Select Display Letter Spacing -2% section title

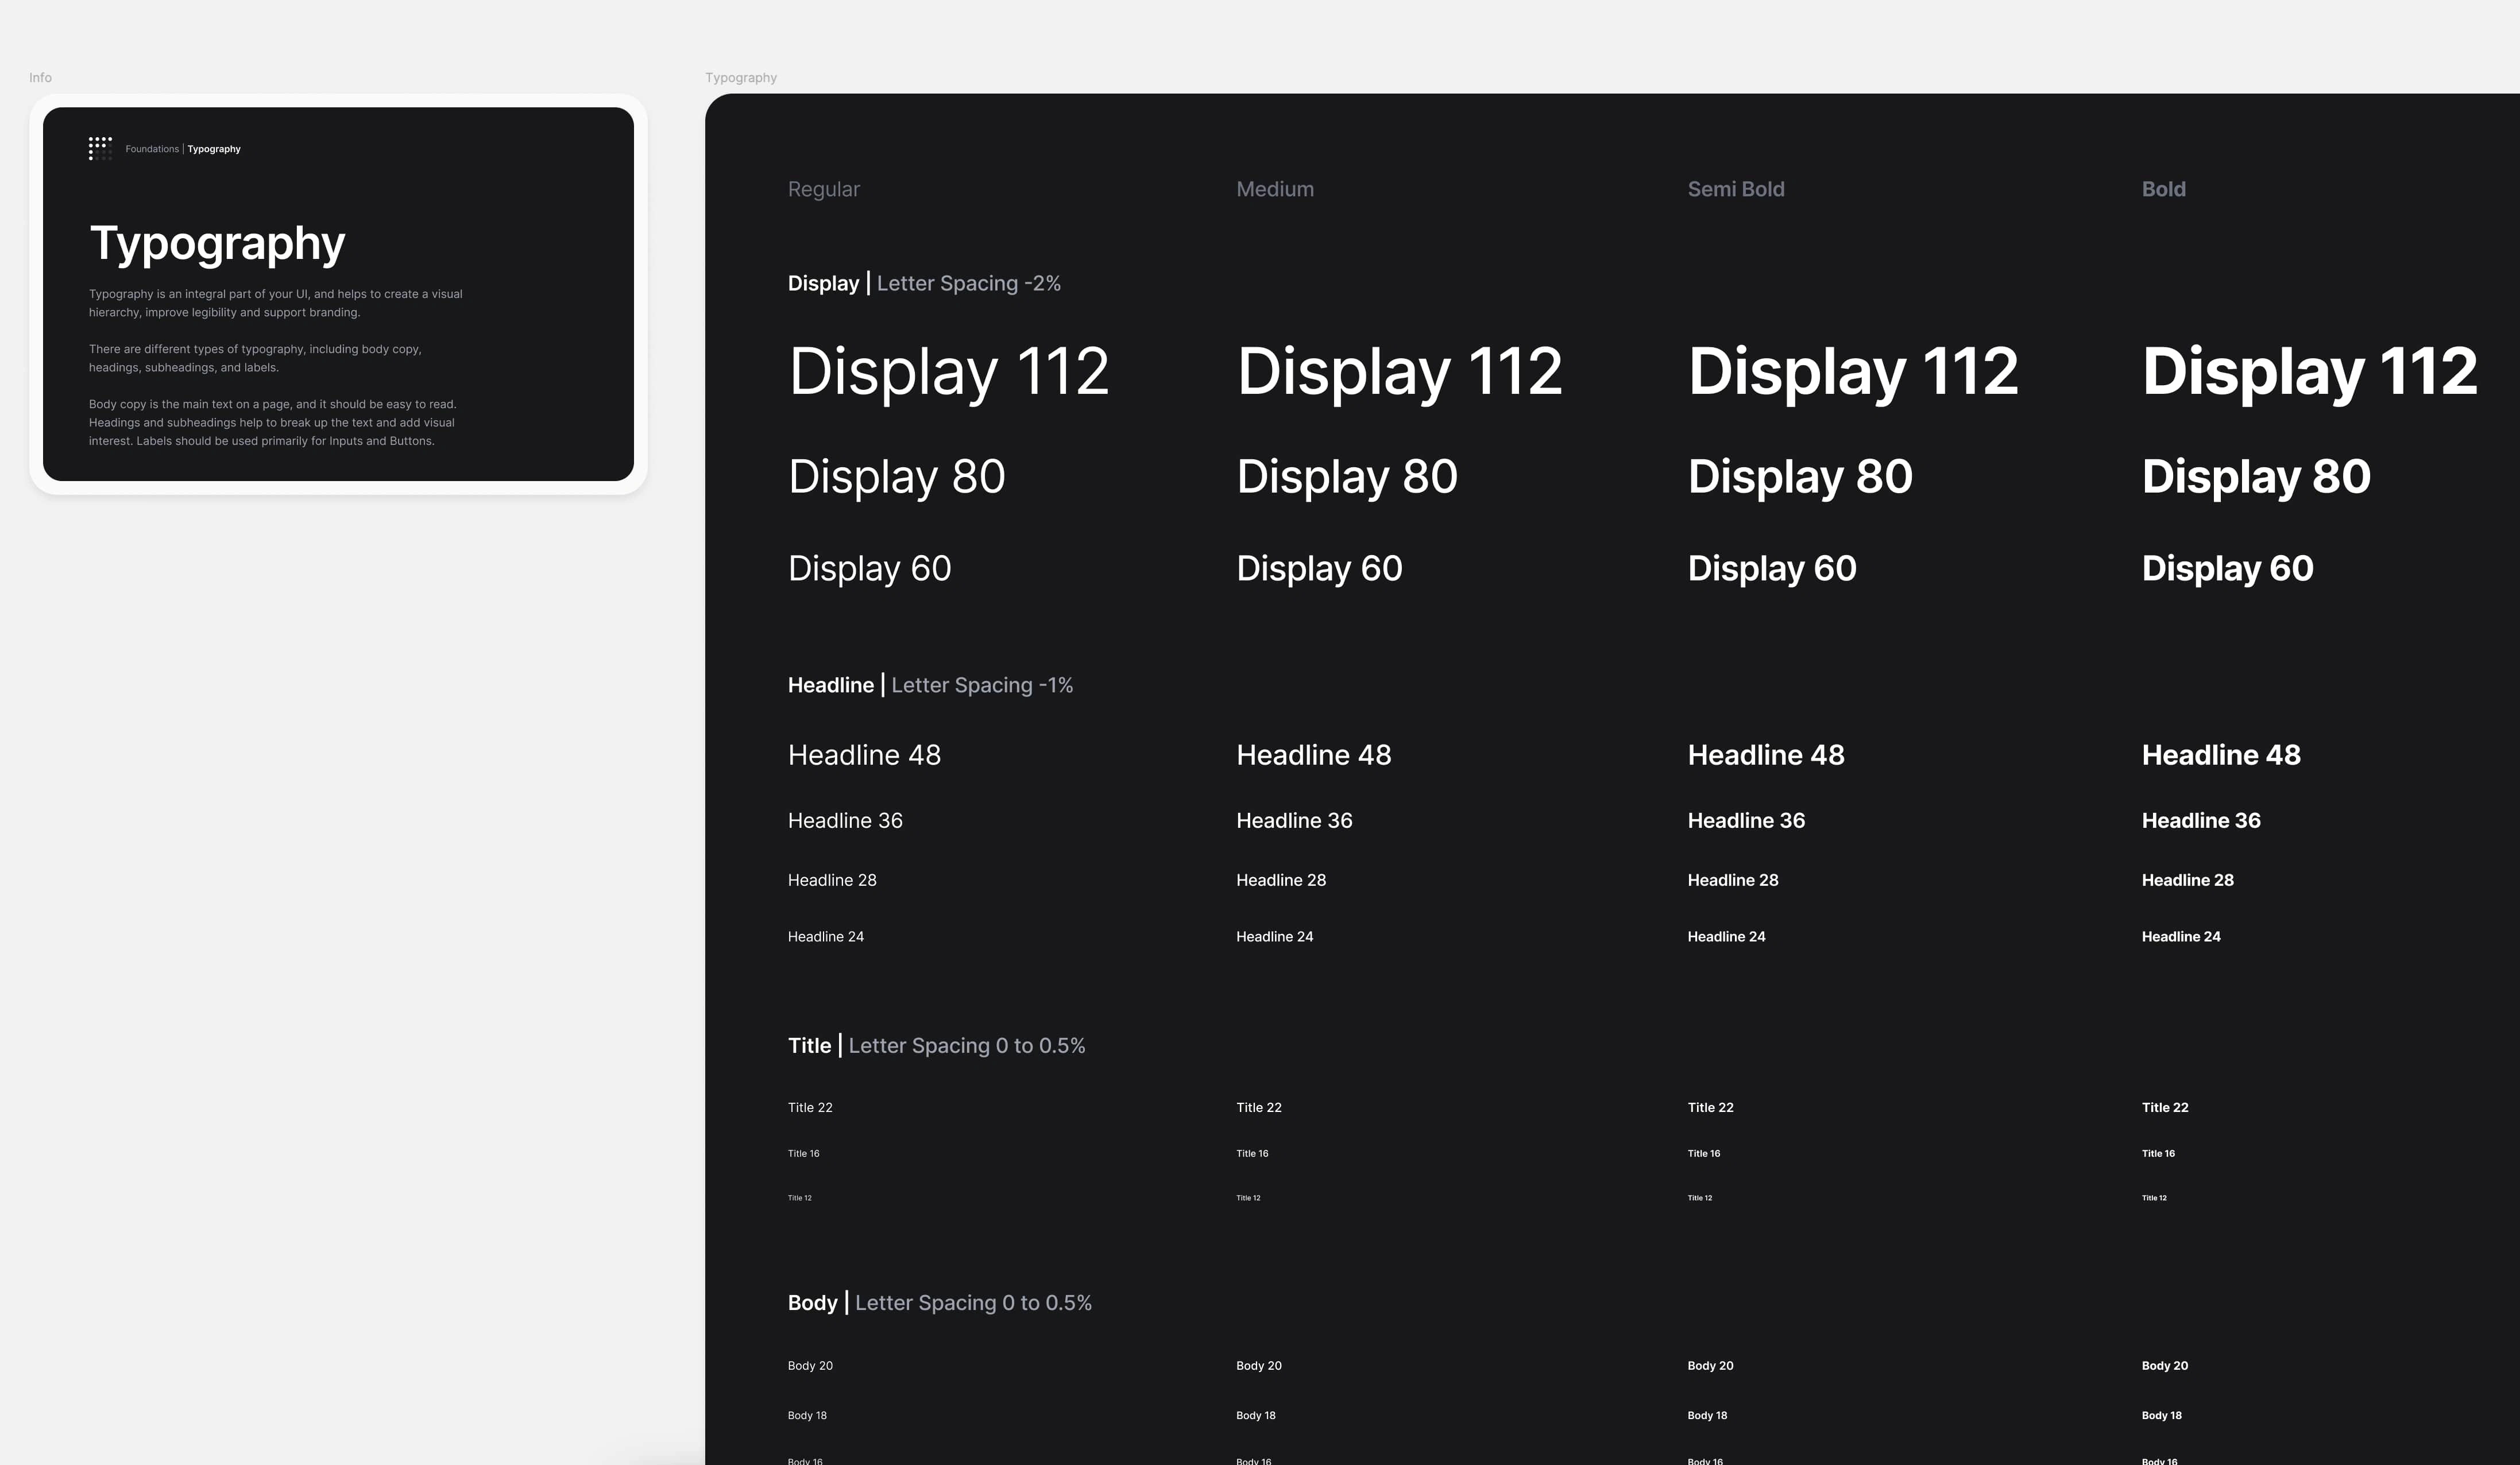click(923, 284)
